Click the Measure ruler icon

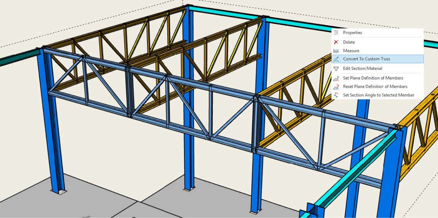337,51
